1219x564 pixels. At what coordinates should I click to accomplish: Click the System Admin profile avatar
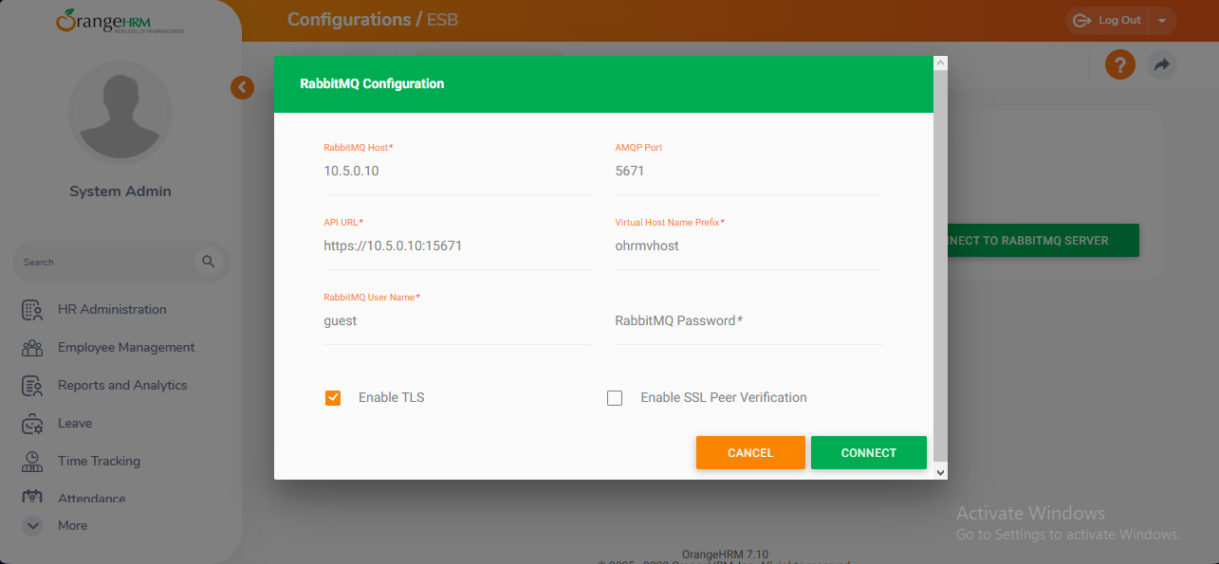[x=120, y=113]
